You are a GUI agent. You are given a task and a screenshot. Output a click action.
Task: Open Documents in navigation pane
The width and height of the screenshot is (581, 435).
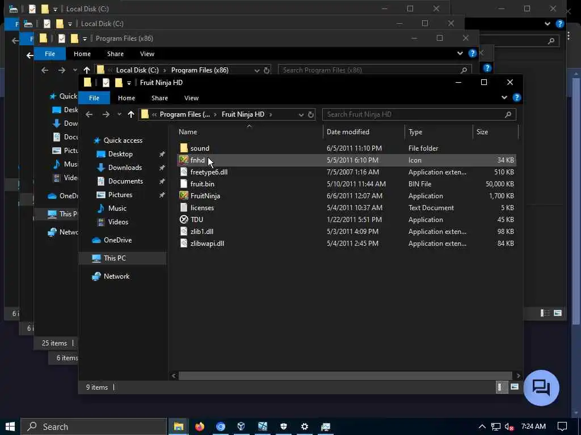(x=125, y=181)
